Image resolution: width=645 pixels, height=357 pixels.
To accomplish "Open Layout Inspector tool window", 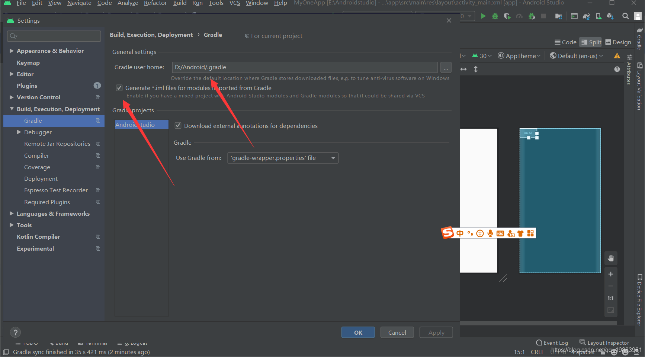I will (x=604, y=343).
